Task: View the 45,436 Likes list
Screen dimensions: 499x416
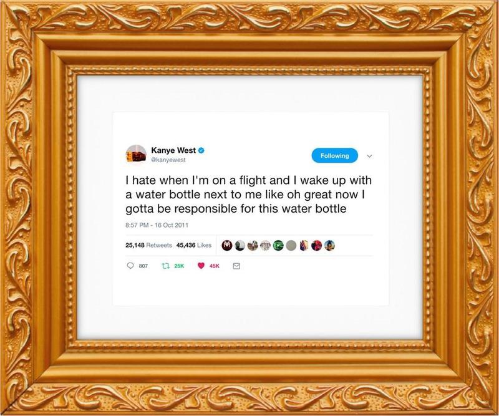Action: (194, 245)
